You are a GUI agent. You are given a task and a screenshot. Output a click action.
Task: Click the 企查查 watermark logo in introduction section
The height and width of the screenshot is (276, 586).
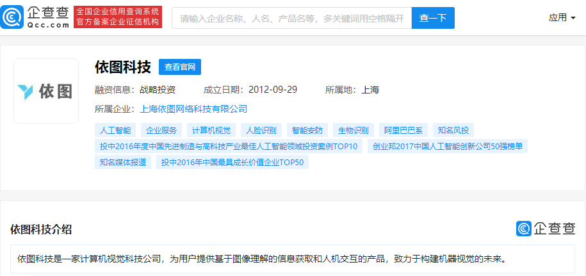tap(545, 229)
